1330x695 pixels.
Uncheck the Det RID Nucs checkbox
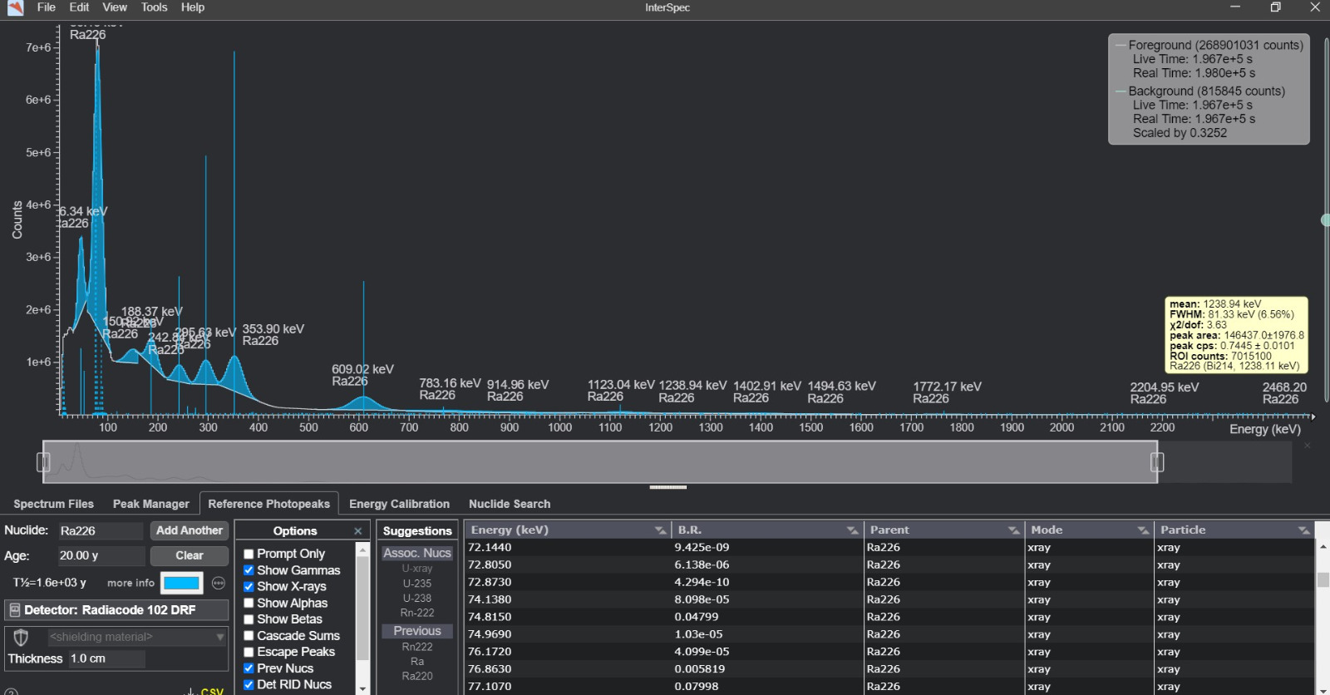(x=249, y=685)
